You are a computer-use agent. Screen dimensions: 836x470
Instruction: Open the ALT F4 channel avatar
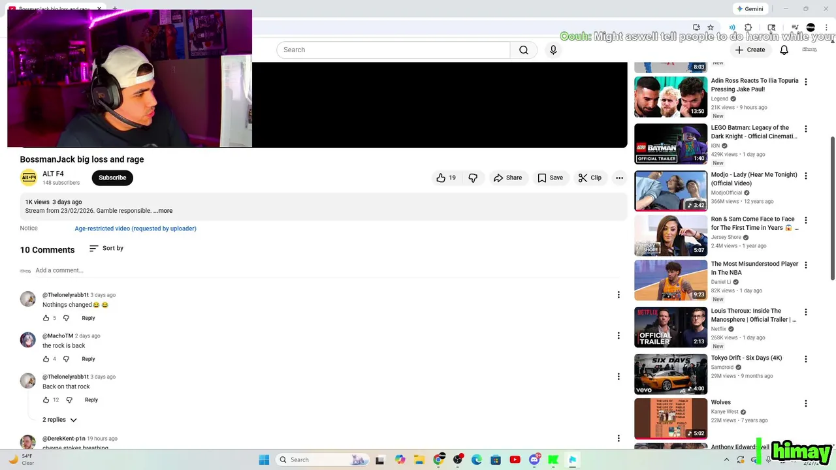[29, 178]
